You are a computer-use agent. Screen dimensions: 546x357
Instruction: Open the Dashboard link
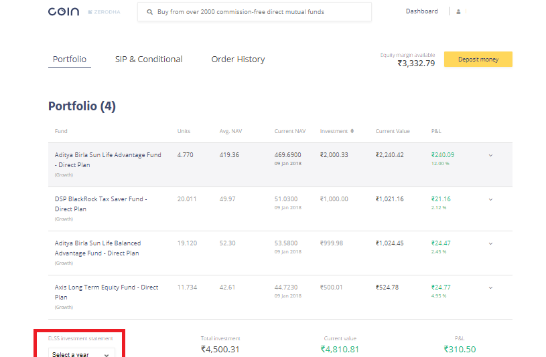421,11
